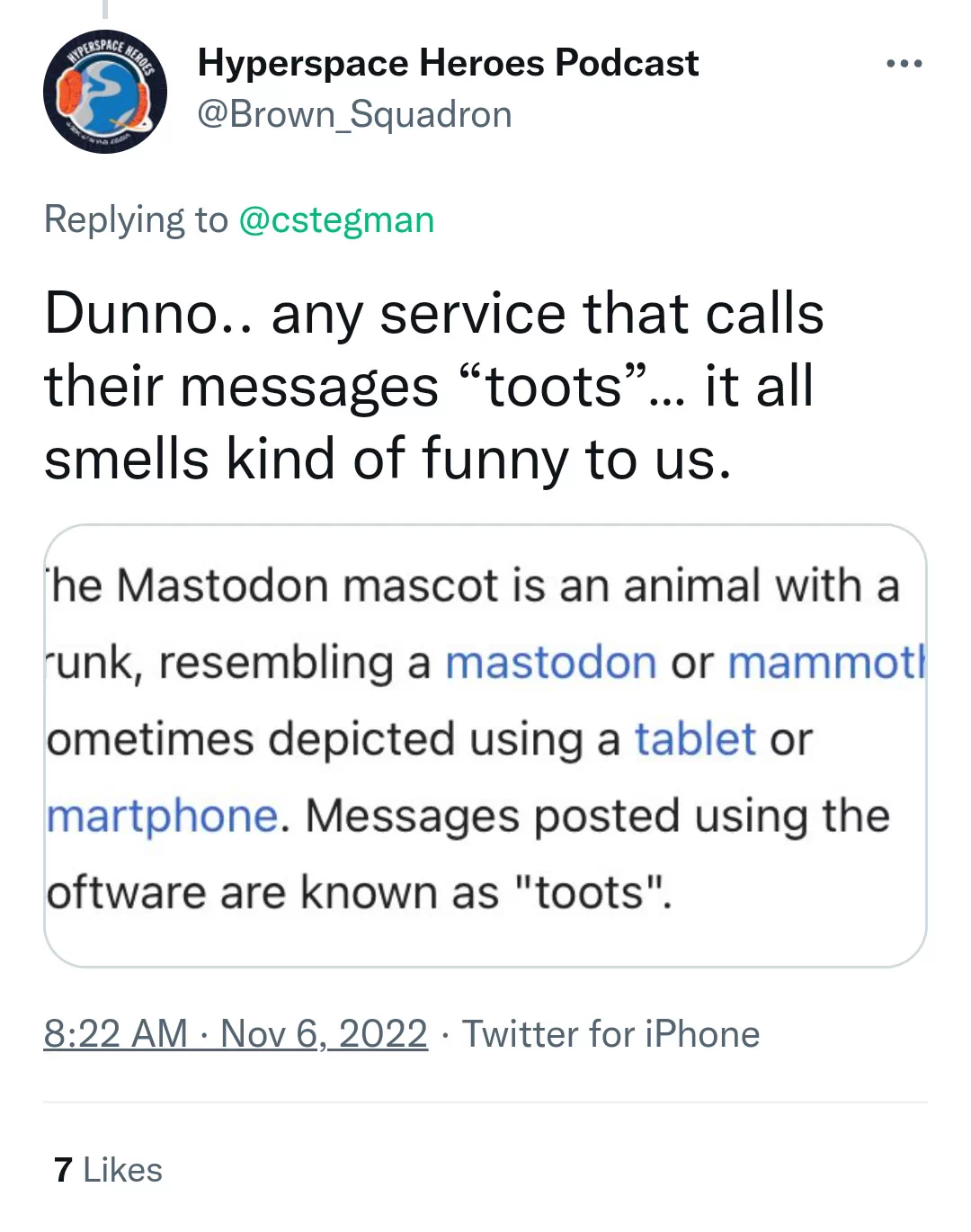Tap the like count number 7
This screenshot has width=971, height=1232.
pos(63,1170)
